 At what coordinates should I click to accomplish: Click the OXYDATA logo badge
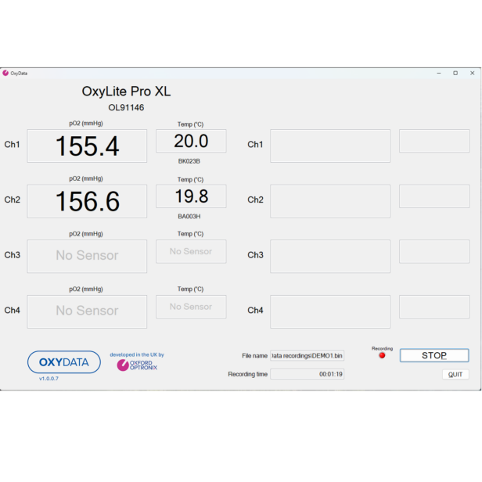click(64, 362)
